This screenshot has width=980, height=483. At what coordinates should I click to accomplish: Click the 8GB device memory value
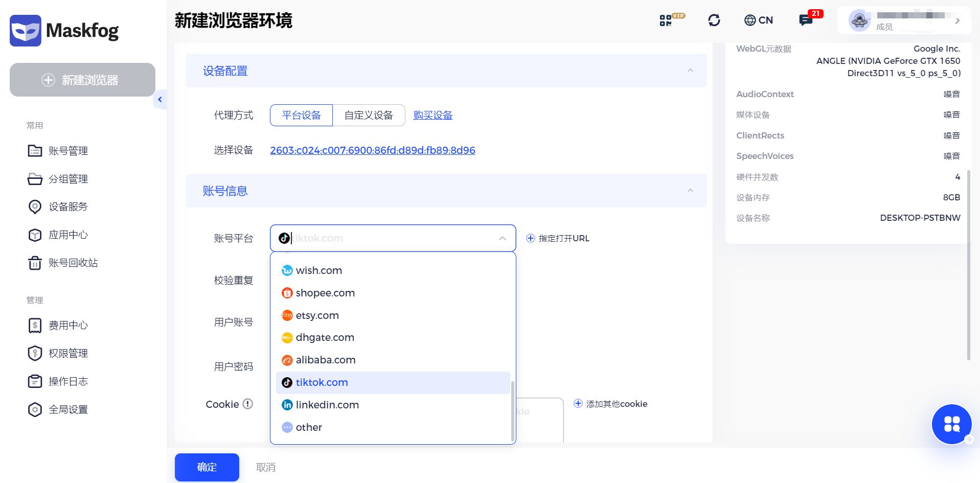tap(951, 197)
